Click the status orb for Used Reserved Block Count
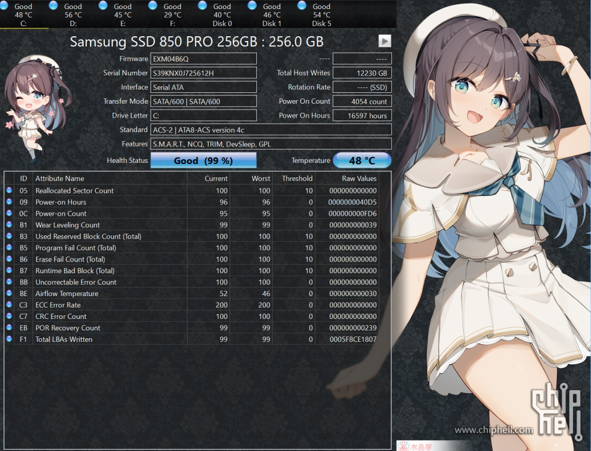Viewport: 591px width, 451px height. pyautogui.click(x=9, y=236)
